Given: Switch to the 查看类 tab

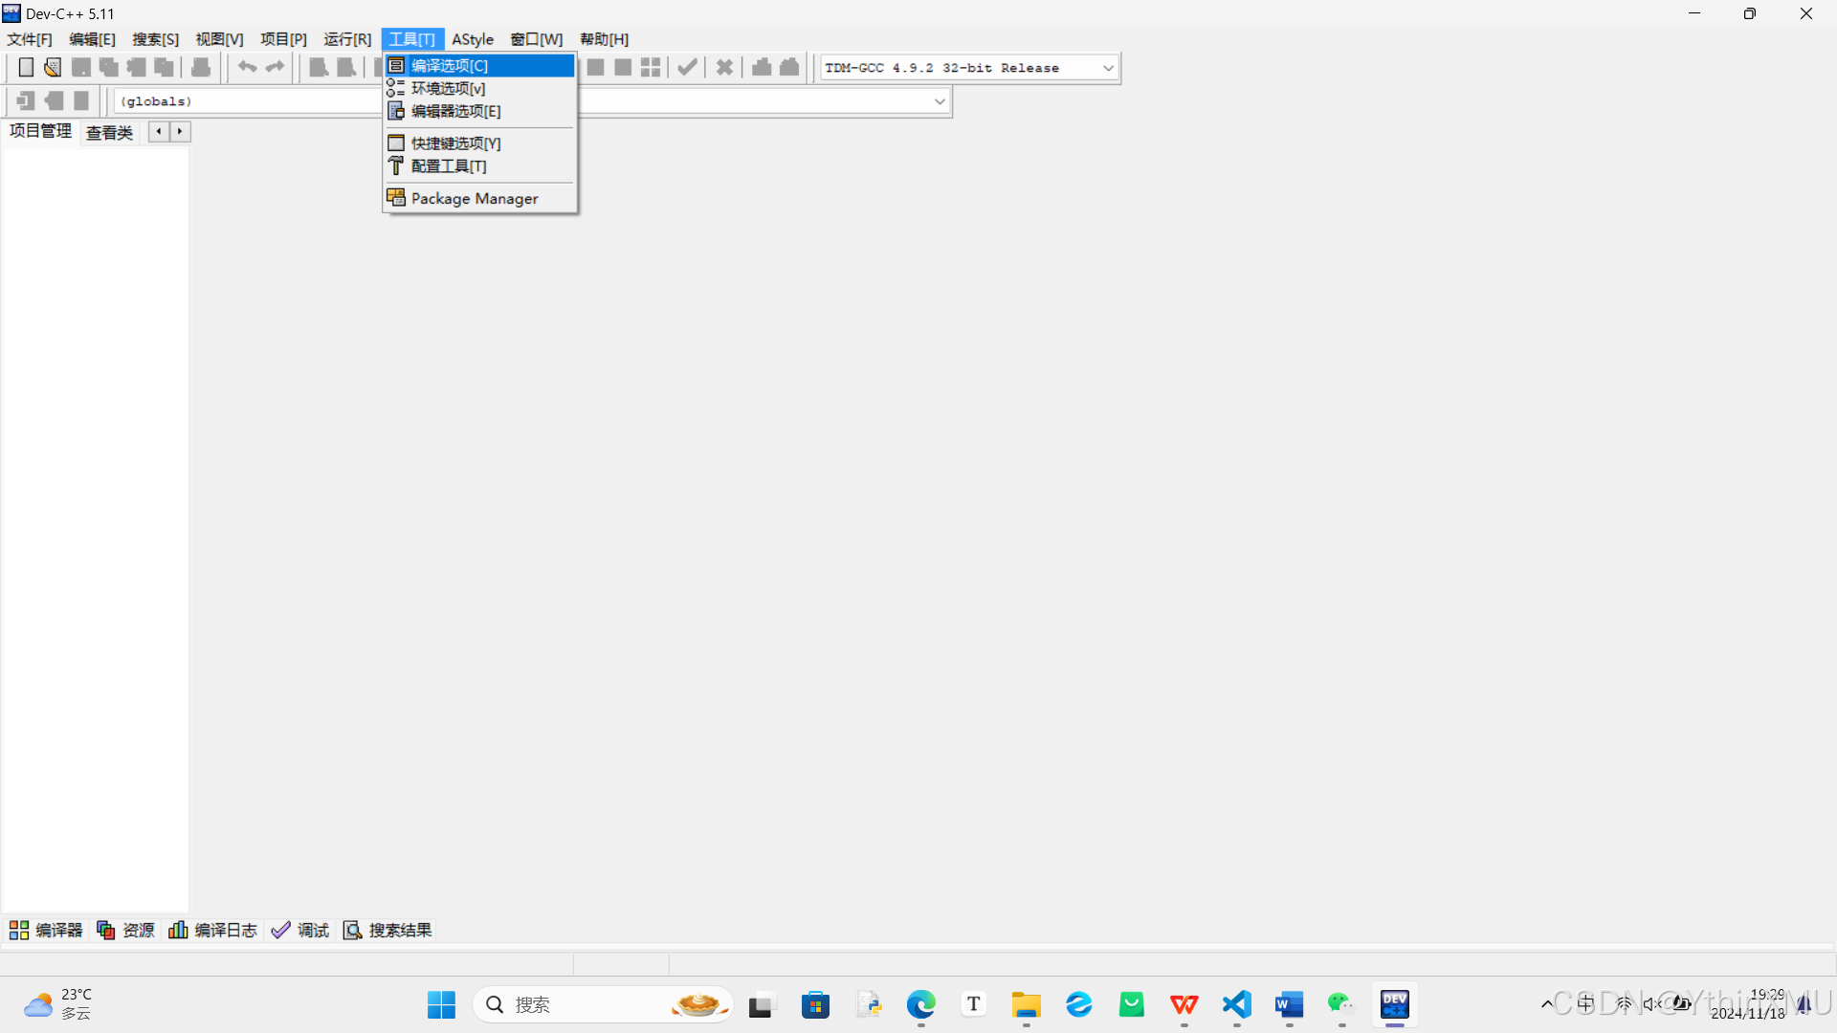Looking at the screenshot, I should pyautogui.click(x=109, y=132).
